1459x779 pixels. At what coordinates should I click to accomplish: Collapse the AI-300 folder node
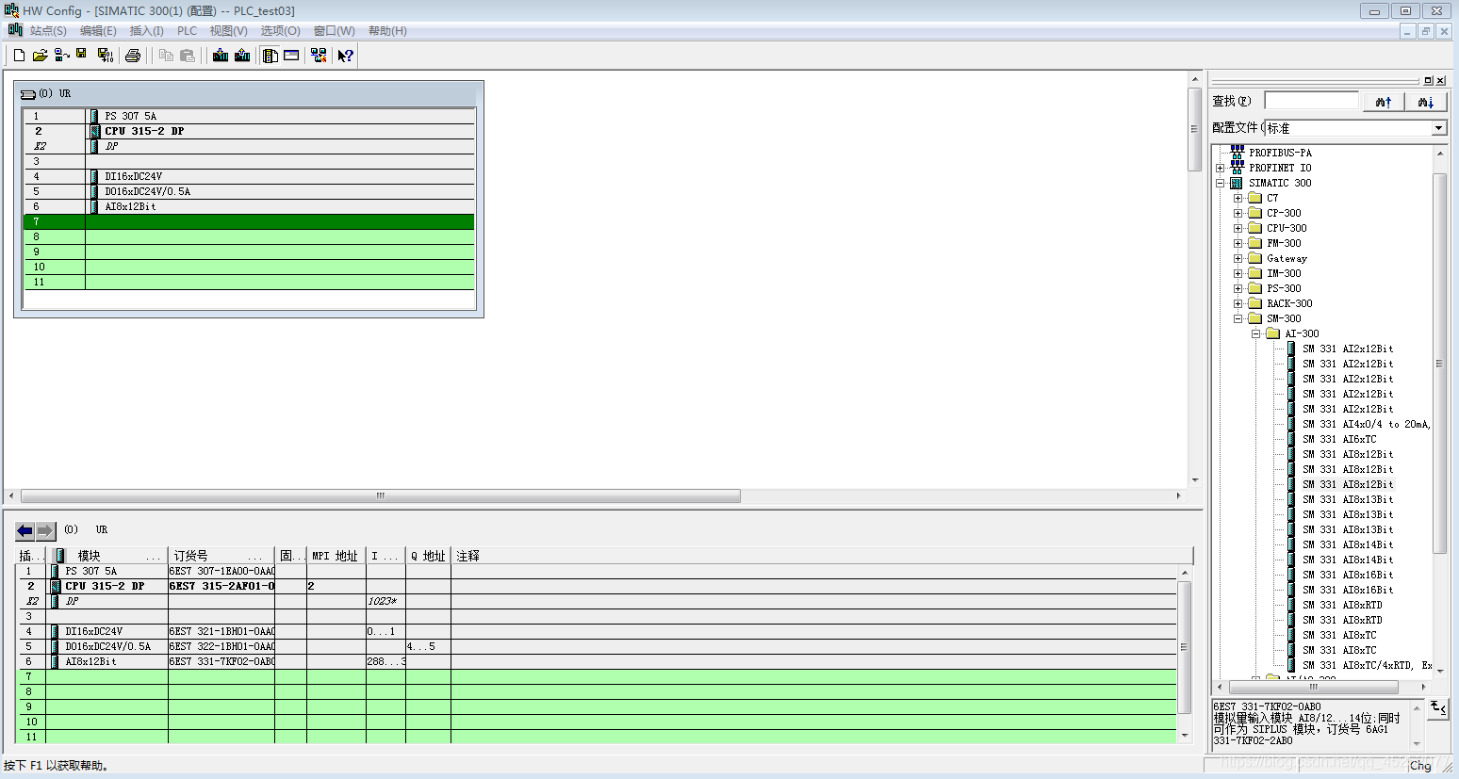click(x=1256, y=333)
